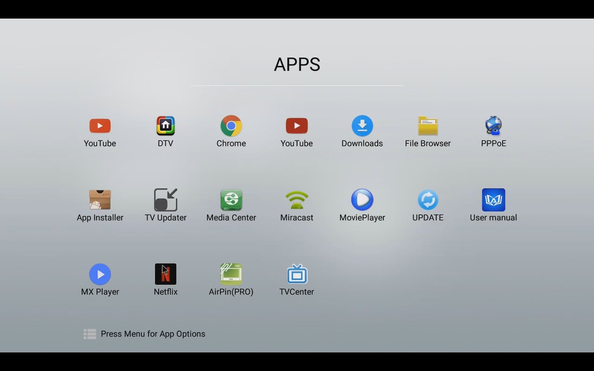Launch the App Installer box icon
Screen dimensions: 594x371
pos(100,200)
